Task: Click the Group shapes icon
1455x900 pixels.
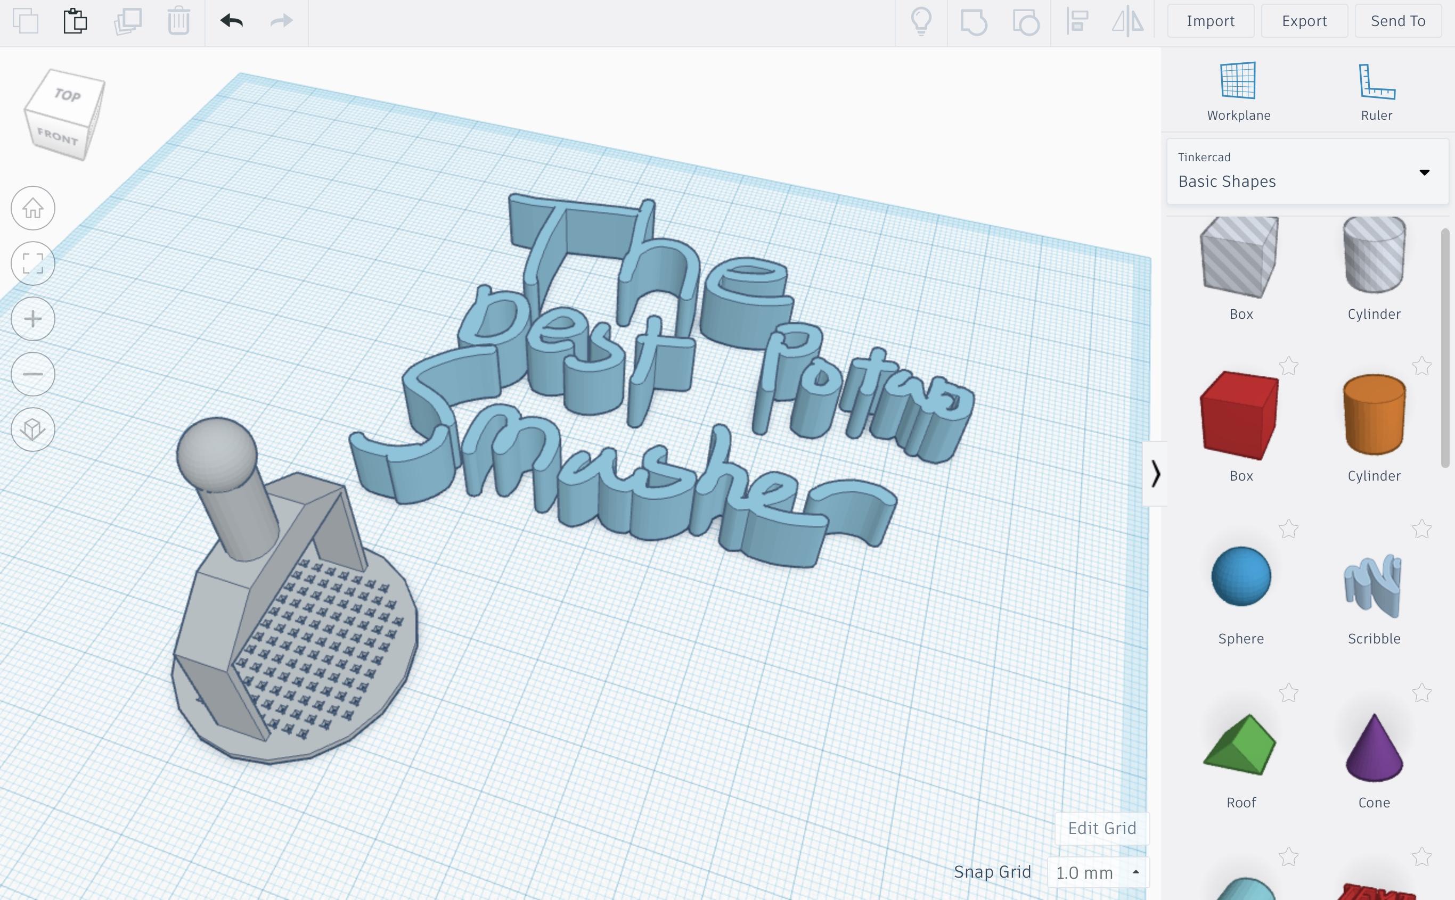Action: click(x=974, y=21)
